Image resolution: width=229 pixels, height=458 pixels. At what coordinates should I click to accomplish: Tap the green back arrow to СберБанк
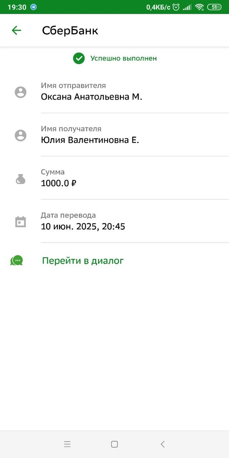coord(16,30)
